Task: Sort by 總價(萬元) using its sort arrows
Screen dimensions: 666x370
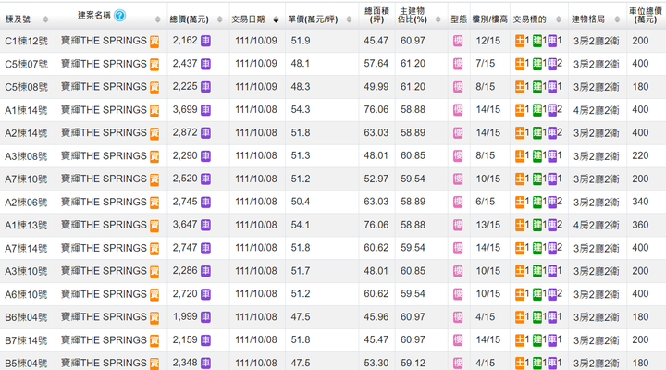Action: 219,19
